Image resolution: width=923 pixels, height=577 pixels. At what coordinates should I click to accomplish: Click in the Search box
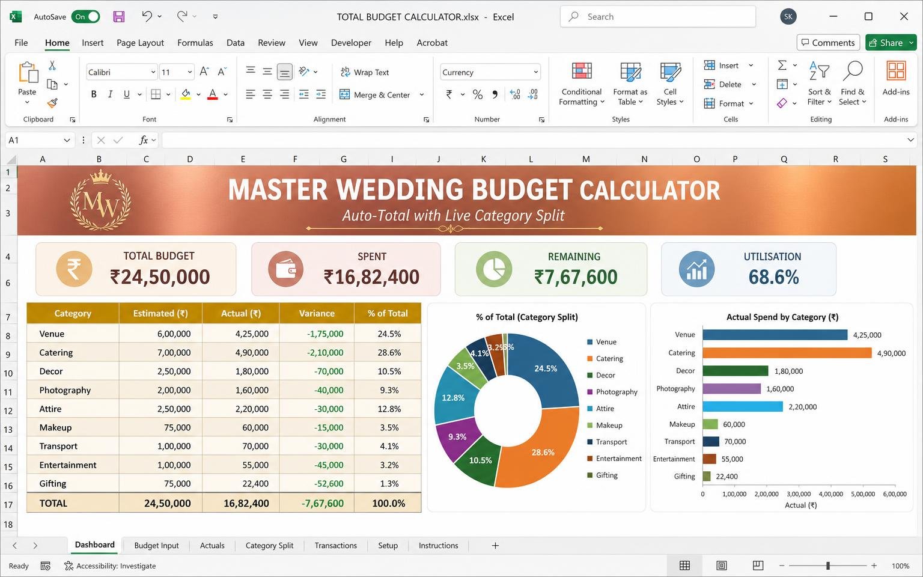pos(658,17)
